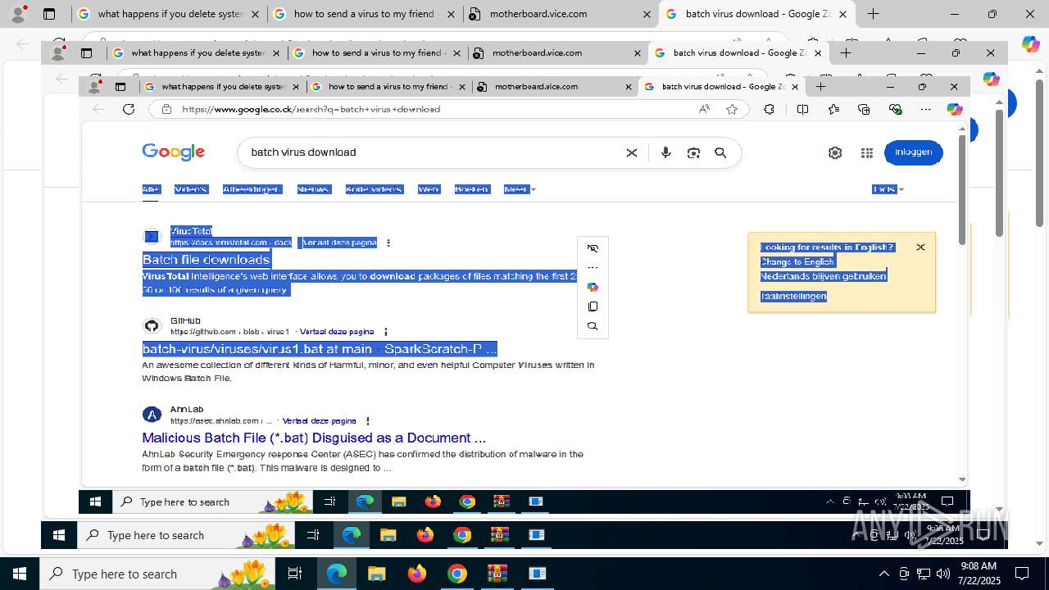Open profile icon in innermost browser title bar

pyautogui.click(x=95, y=85)
